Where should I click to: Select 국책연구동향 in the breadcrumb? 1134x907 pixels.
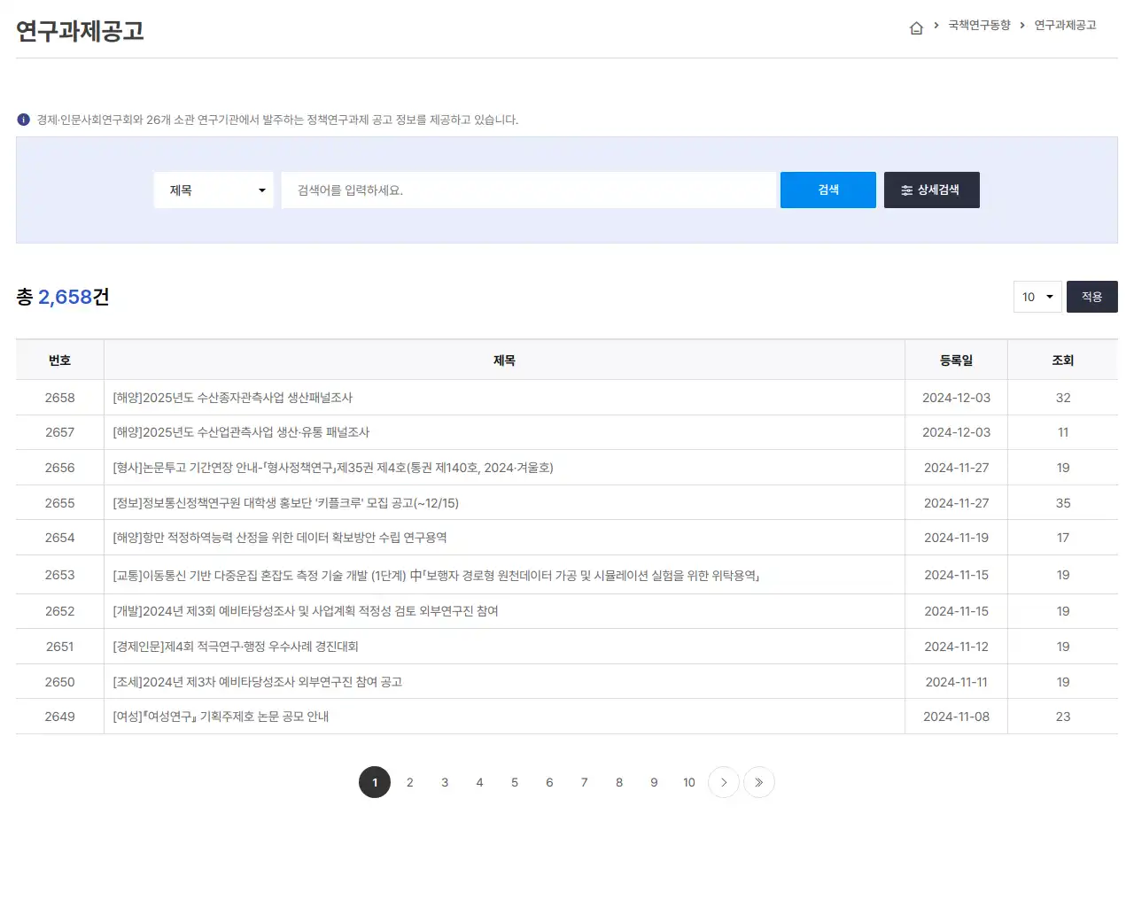[x=979, y=27]
